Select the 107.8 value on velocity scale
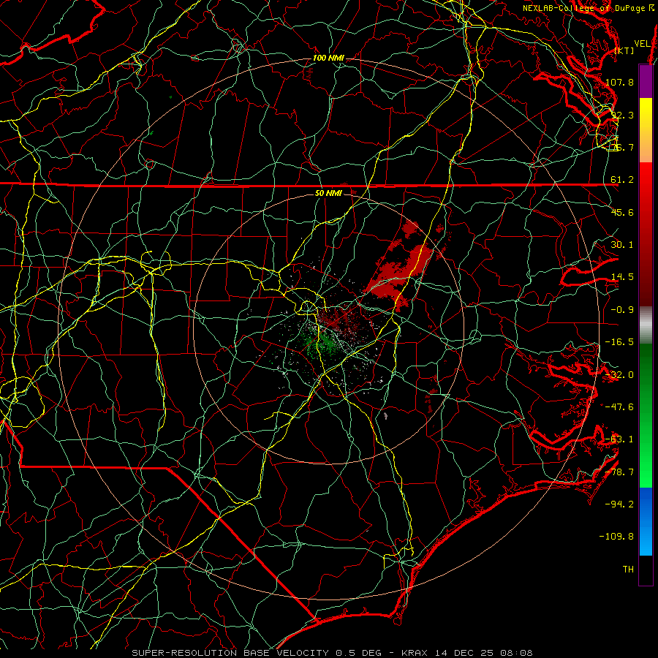 click(619, 82)
